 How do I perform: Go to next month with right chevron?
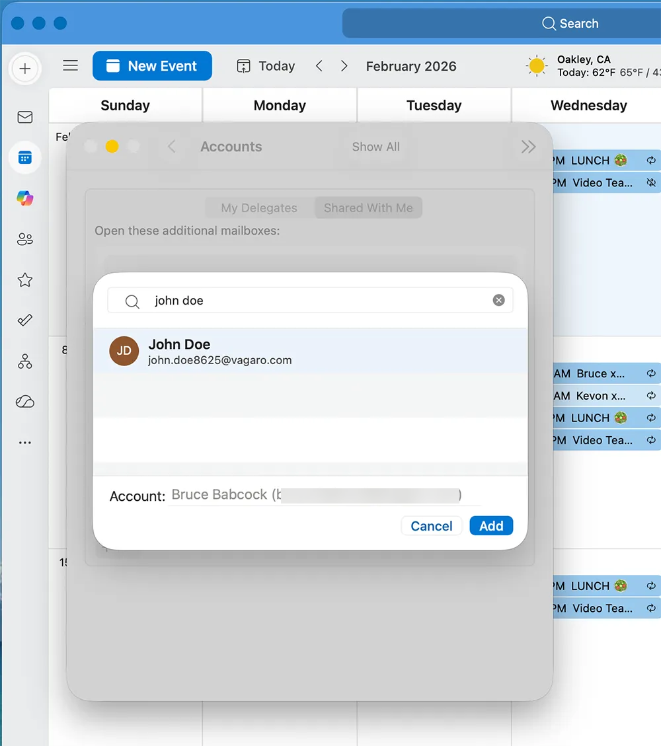coord(344,66)
